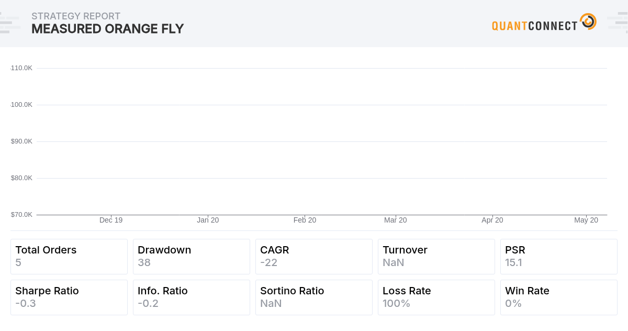Image resolution: width=628 pixels, height=331 pixels.
Task: Click the Apr 20 axis tick
Action: click(492, 220)
